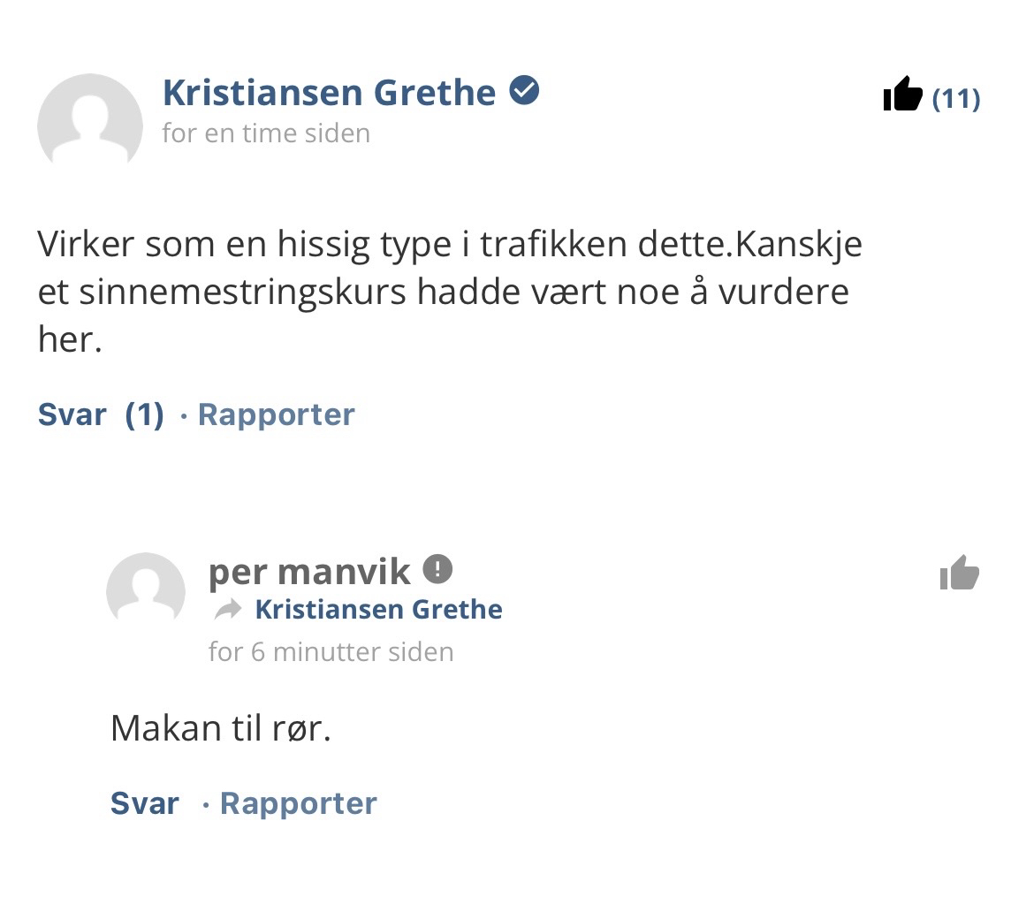Click the replied-to name Kristiansen Grethe link
The width and height of the screenshot is (1034, 897).
point(378,610)
